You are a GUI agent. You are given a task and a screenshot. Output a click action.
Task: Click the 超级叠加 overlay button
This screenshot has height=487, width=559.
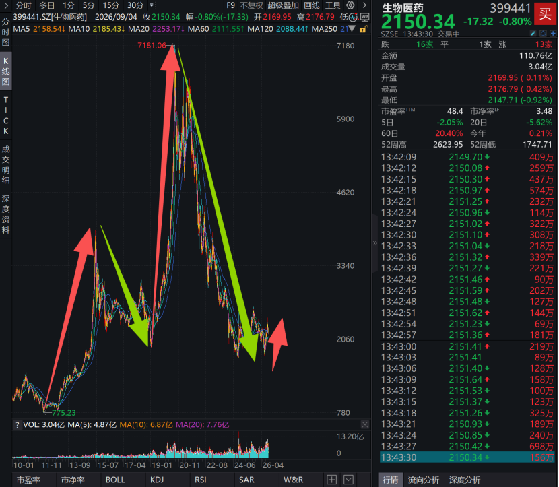coord(283,5)
